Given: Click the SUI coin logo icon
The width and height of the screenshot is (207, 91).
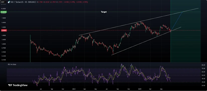Looking at the screenshot, I should tap(9, 2).
